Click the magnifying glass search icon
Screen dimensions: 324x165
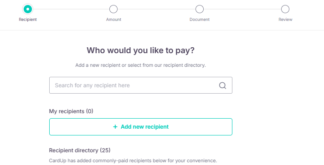(222, 85)
